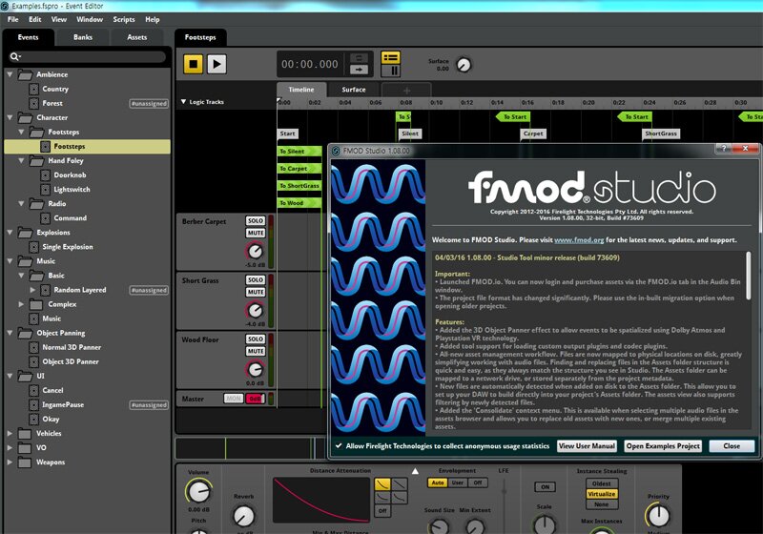Click the Weapons folder icon
Viewport: 763px width, 534px height.
click(25, 462)
